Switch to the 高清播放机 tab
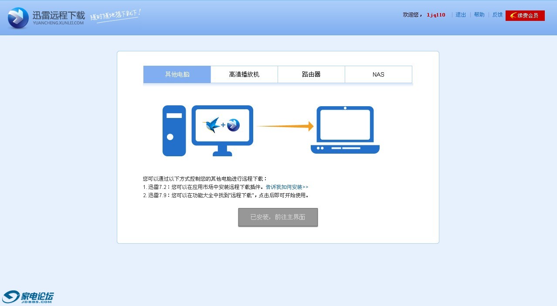The height and width of the screenshot is (306, 557). 244,74
